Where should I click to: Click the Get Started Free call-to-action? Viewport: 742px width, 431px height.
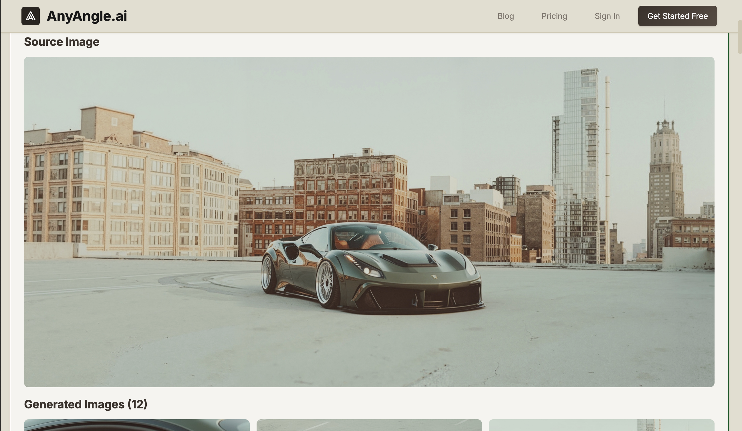(677, 16)
